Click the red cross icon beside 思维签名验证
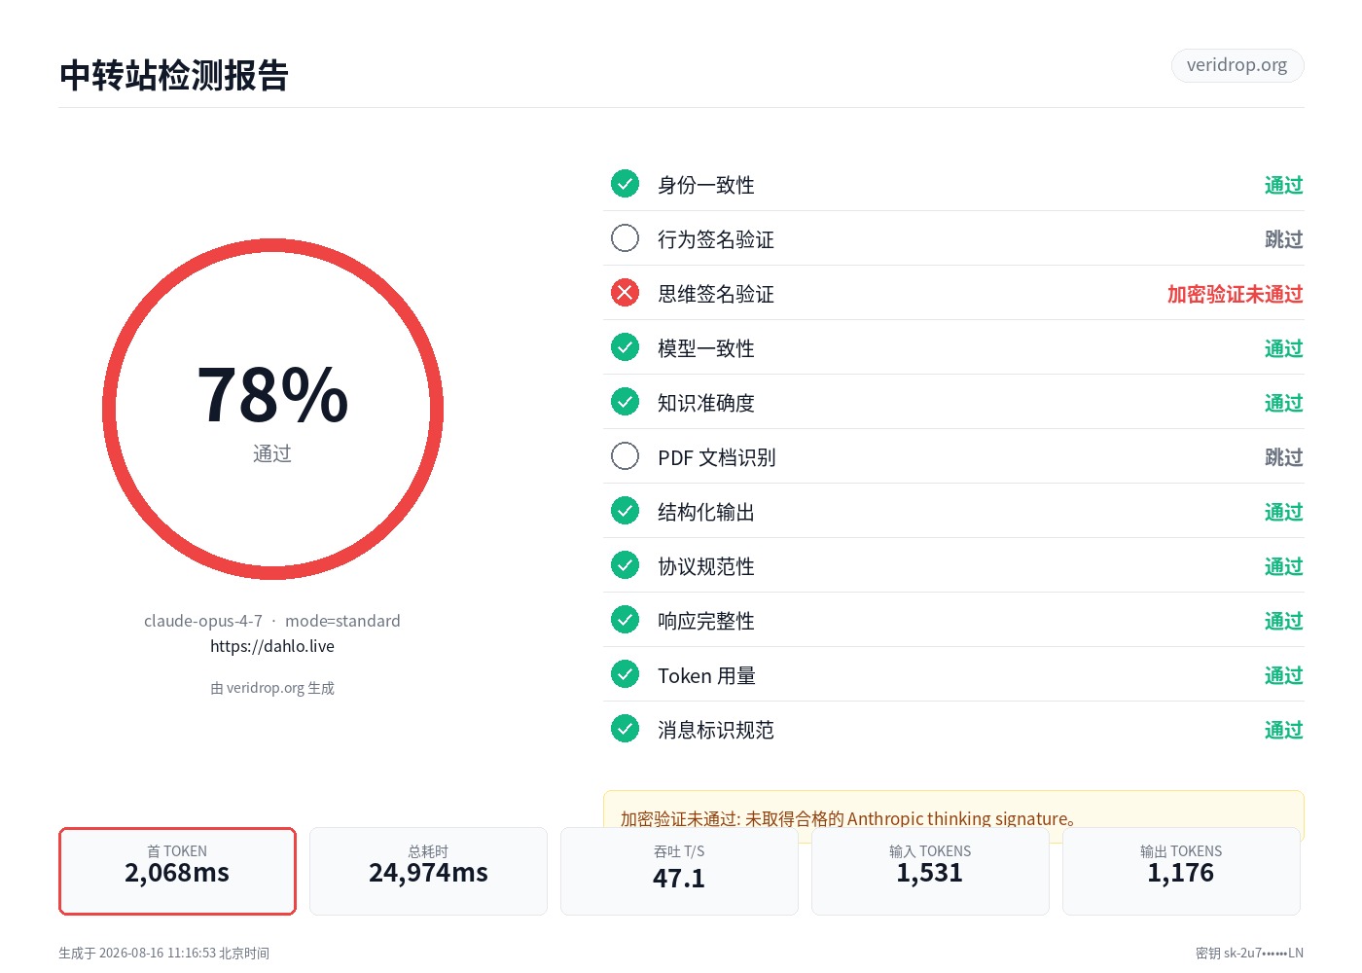1362x973 pixels. point(625,293)
